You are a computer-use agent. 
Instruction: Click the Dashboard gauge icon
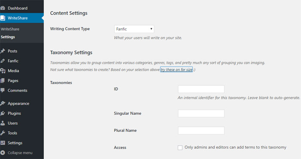3,8
